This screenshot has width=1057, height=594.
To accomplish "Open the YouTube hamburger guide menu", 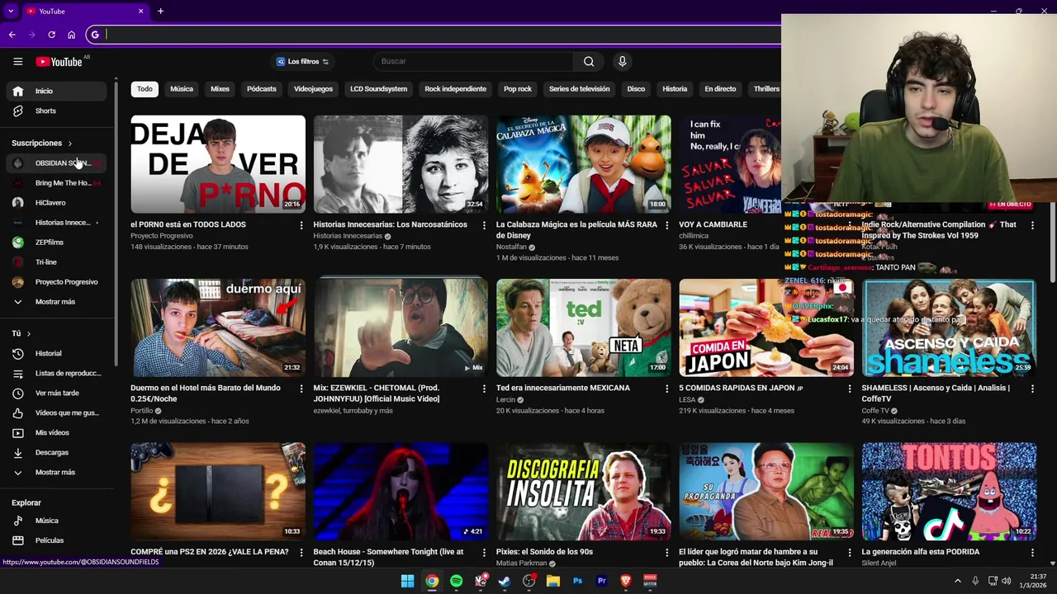I will (17, 61).
